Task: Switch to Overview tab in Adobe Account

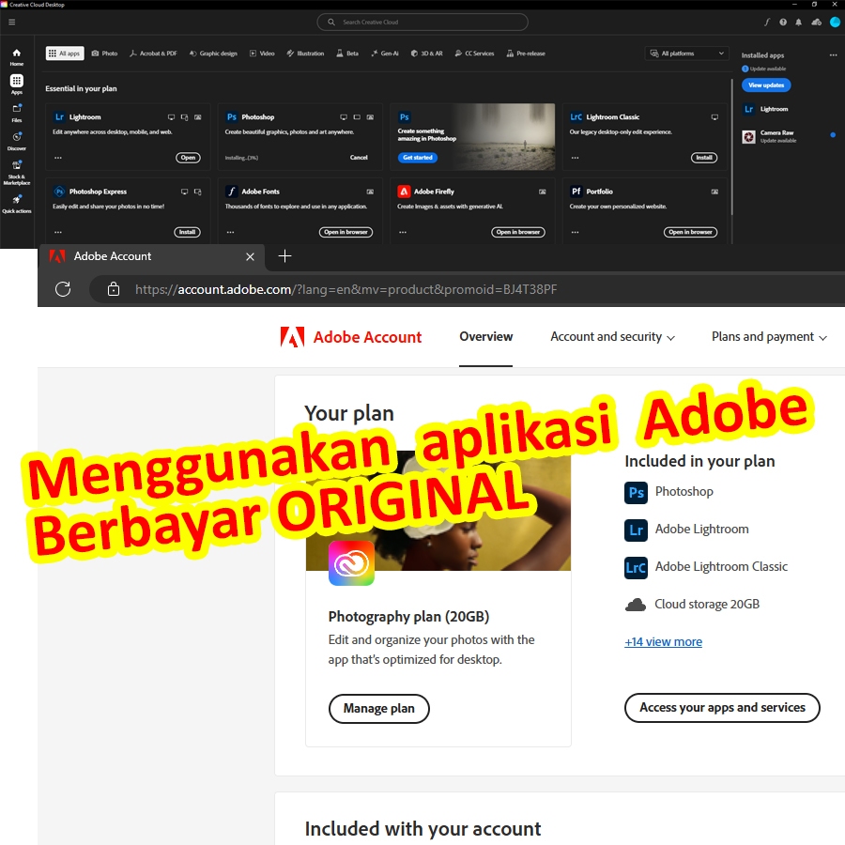Action: click(486, 337)
